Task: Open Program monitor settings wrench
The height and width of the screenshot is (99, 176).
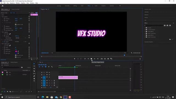Action: tap(131, 53)
